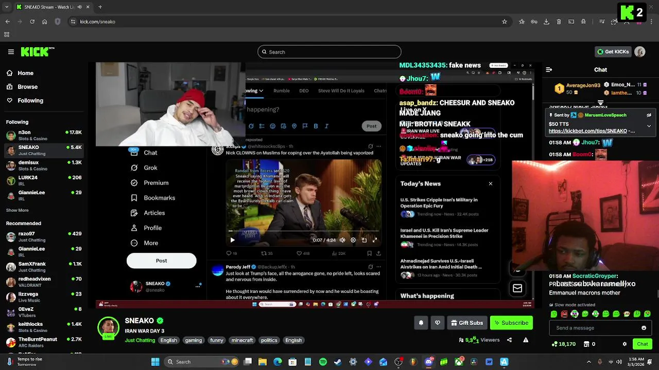659x370 pixels.
Task: Reload the page in browser
Action: click(32, 22)
